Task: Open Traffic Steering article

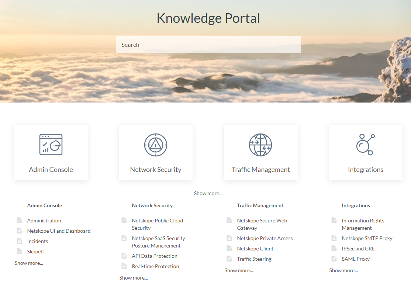Action: [x=254, y=259]
